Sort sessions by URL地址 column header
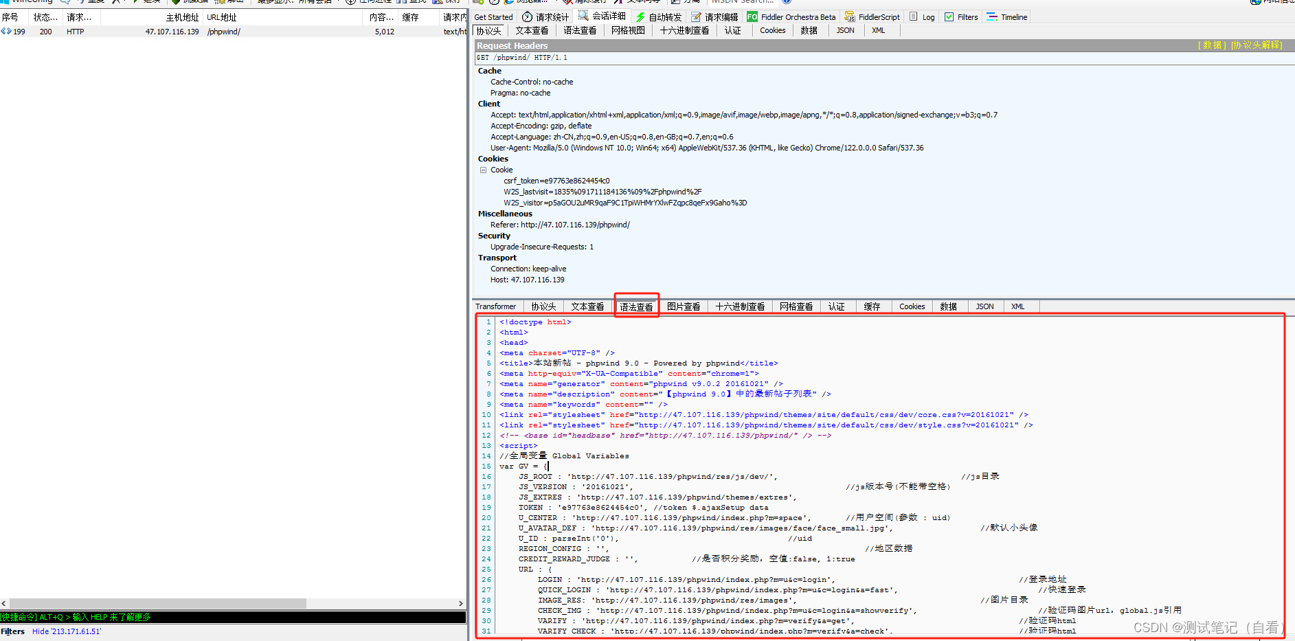 tap(282, 17)
